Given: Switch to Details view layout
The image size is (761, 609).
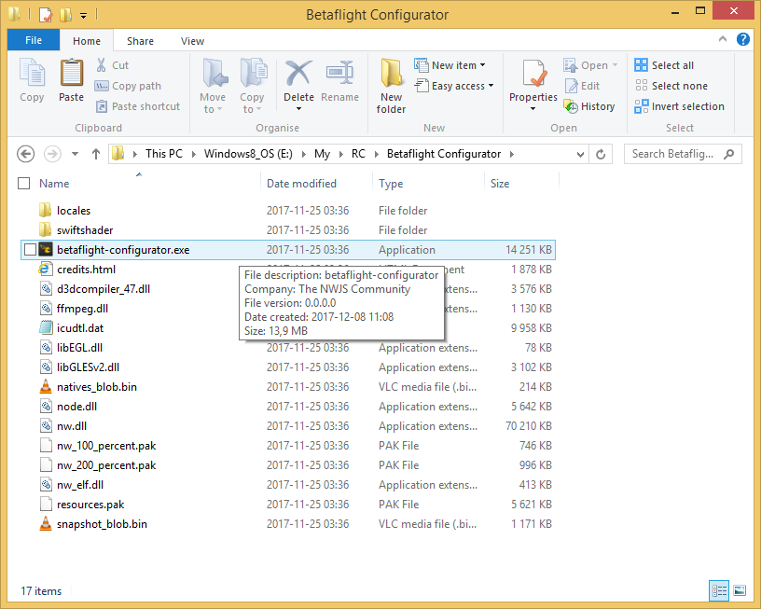Looking at the screenshot, I should point(719,590).
